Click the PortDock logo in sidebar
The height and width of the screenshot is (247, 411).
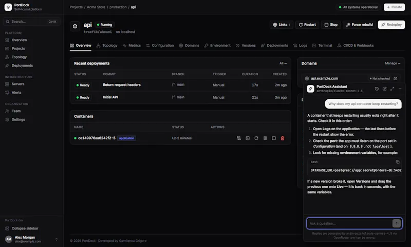[x=8, y=7]
